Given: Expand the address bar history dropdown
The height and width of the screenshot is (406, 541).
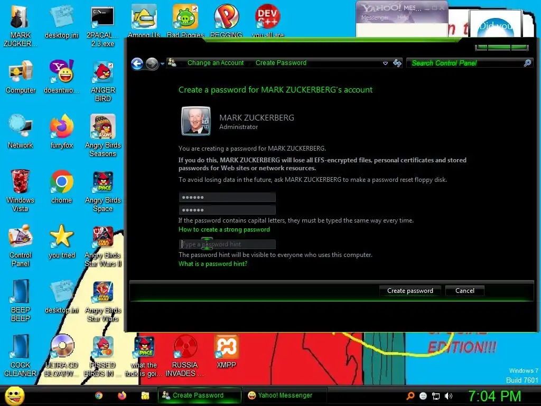Looking at the screenshot, I should pos(385,63).
